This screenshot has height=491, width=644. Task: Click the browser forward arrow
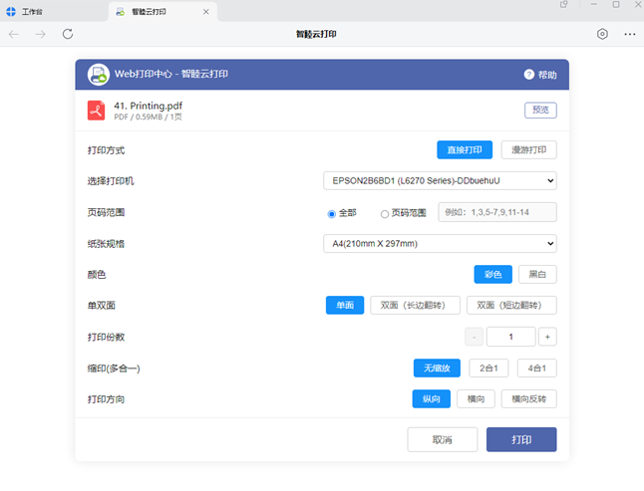point(40,34)
